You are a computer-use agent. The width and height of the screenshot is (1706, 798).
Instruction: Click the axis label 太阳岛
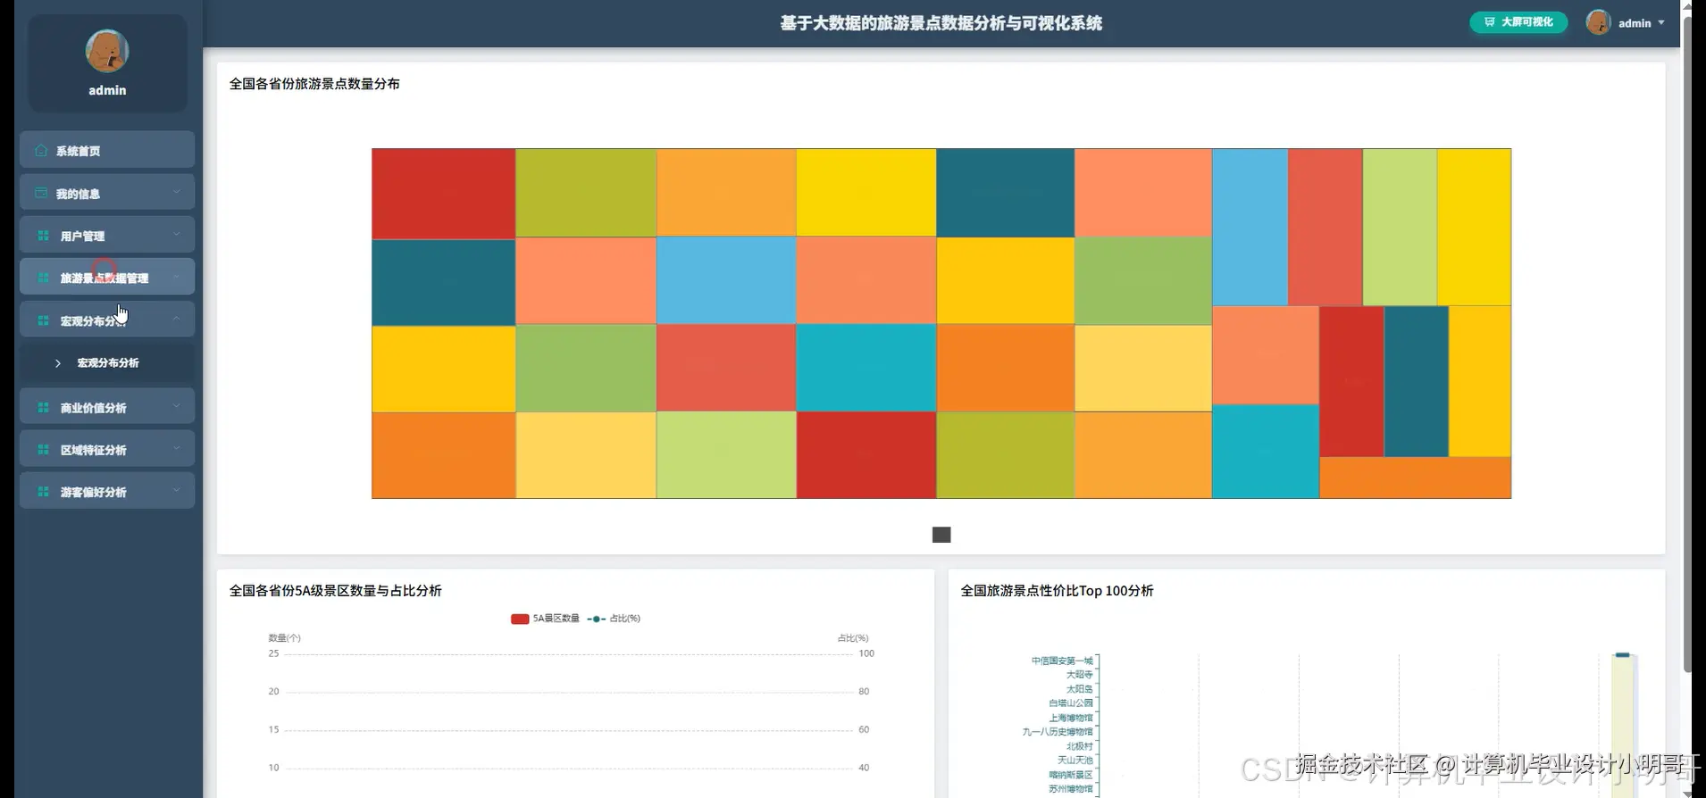point(1079,689)
